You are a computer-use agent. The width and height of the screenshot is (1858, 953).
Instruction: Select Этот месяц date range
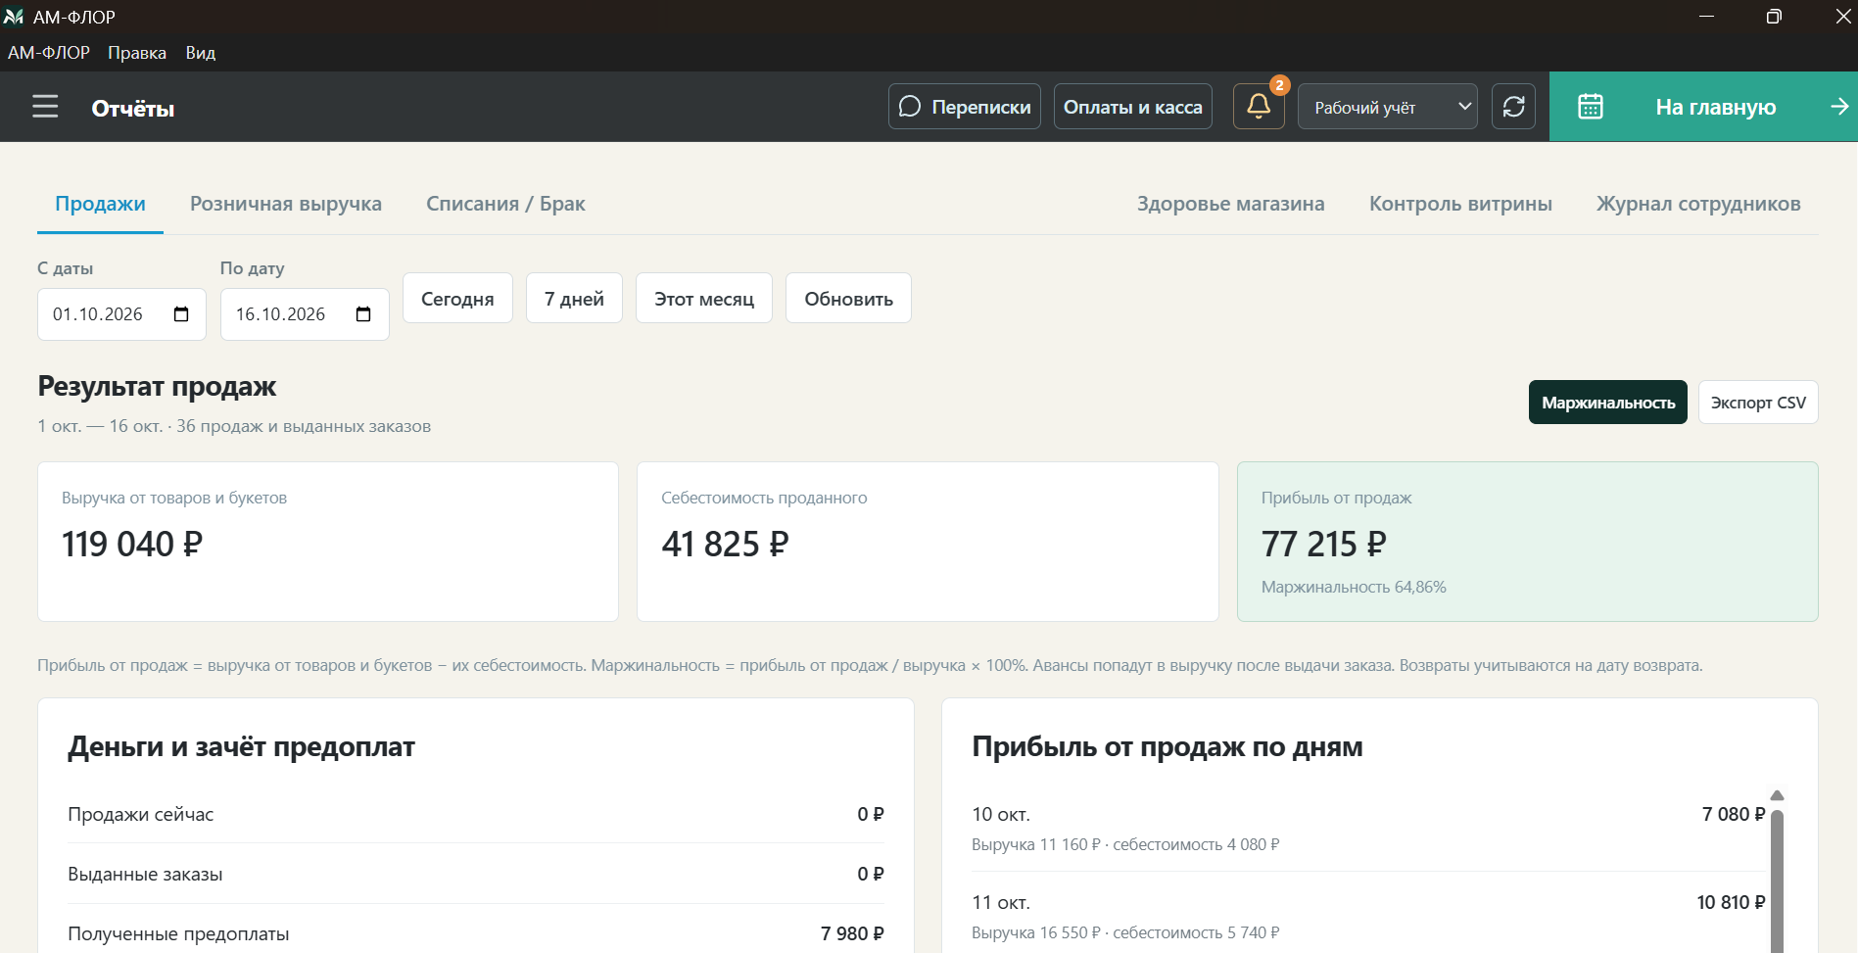coord(704,298)
